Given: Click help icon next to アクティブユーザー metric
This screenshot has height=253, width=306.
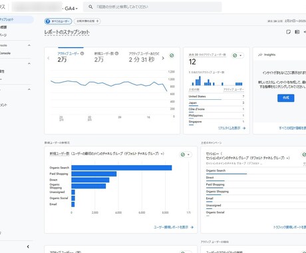Looking at the screenshot, I should click(82, 53).
